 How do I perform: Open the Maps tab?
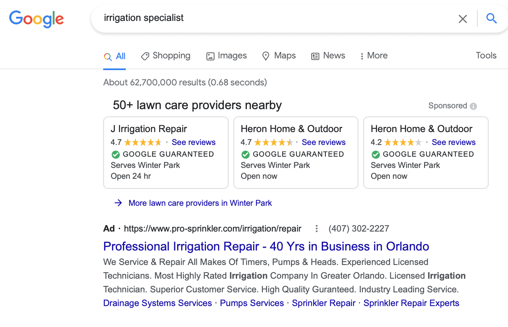click(x=279, y=56)
